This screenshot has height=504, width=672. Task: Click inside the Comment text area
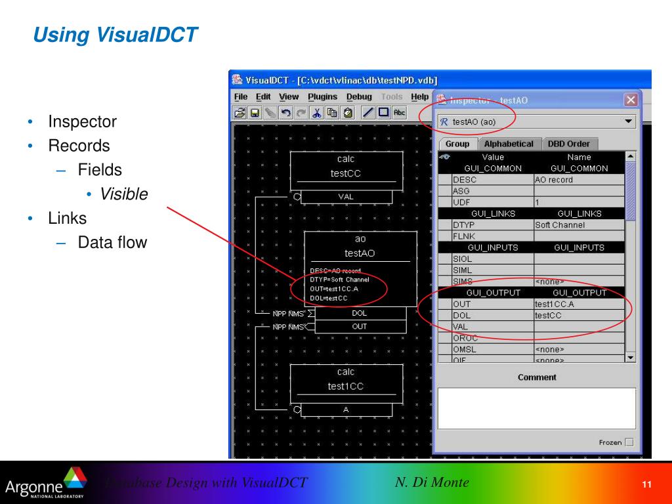[537, 408]
